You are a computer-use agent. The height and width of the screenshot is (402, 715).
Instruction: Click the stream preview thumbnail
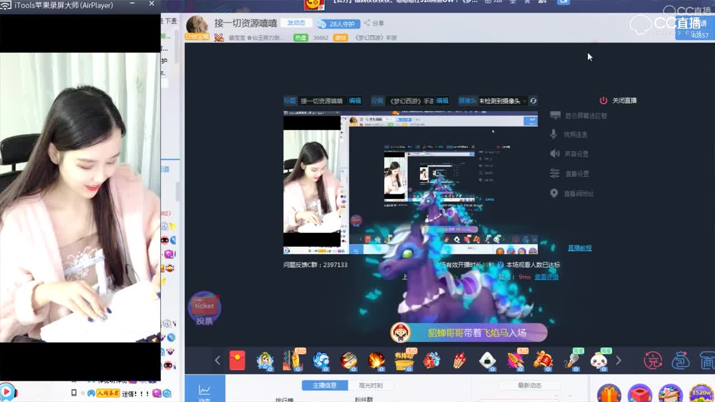pos(411,183)
